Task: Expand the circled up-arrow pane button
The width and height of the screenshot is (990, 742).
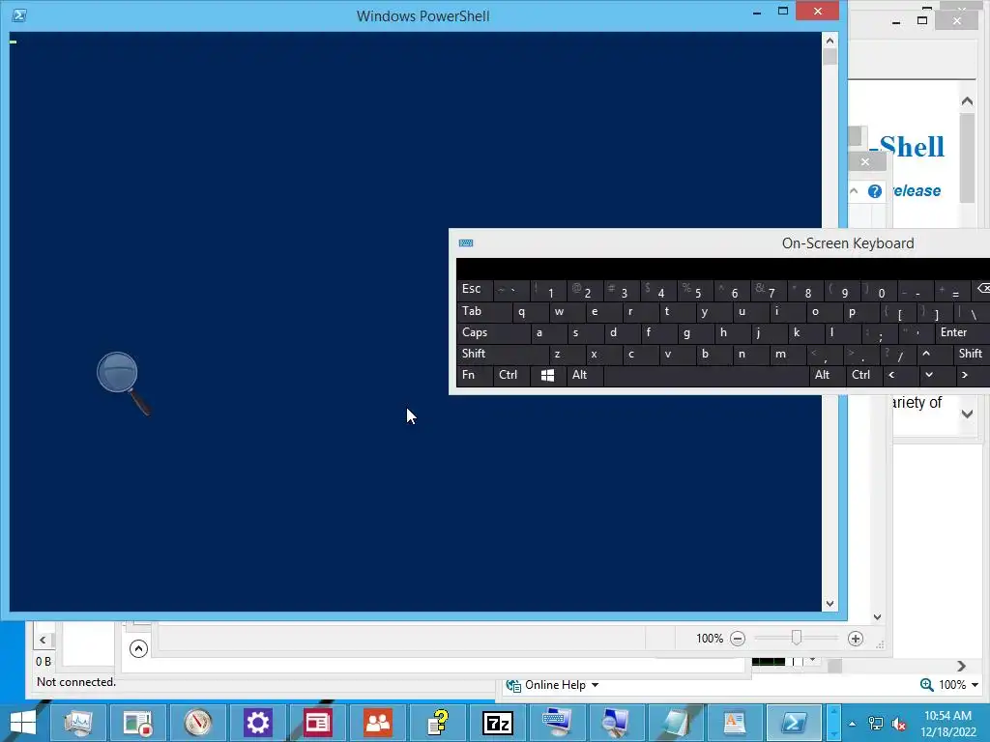Action: click(138, 648)
